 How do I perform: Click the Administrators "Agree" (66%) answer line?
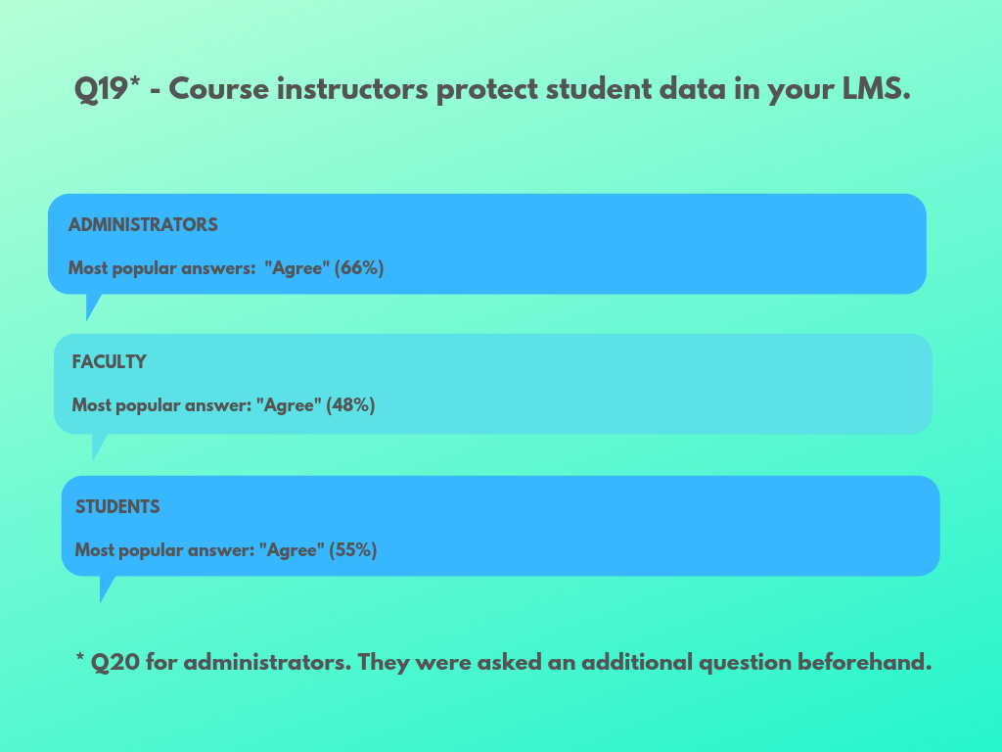[226, 268]
